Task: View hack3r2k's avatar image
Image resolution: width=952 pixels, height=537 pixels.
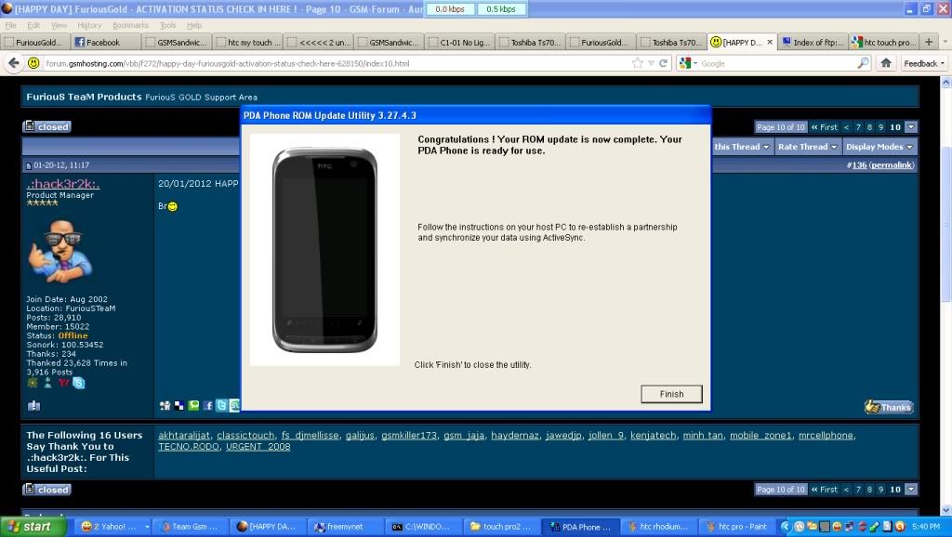Action: pos(59,252)
